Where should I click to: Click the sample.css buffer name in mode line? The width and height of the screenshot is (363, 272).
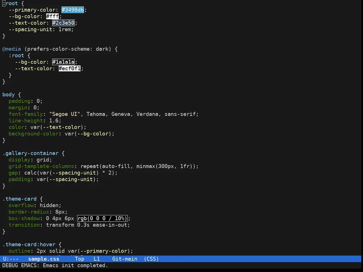coord(44,259)
